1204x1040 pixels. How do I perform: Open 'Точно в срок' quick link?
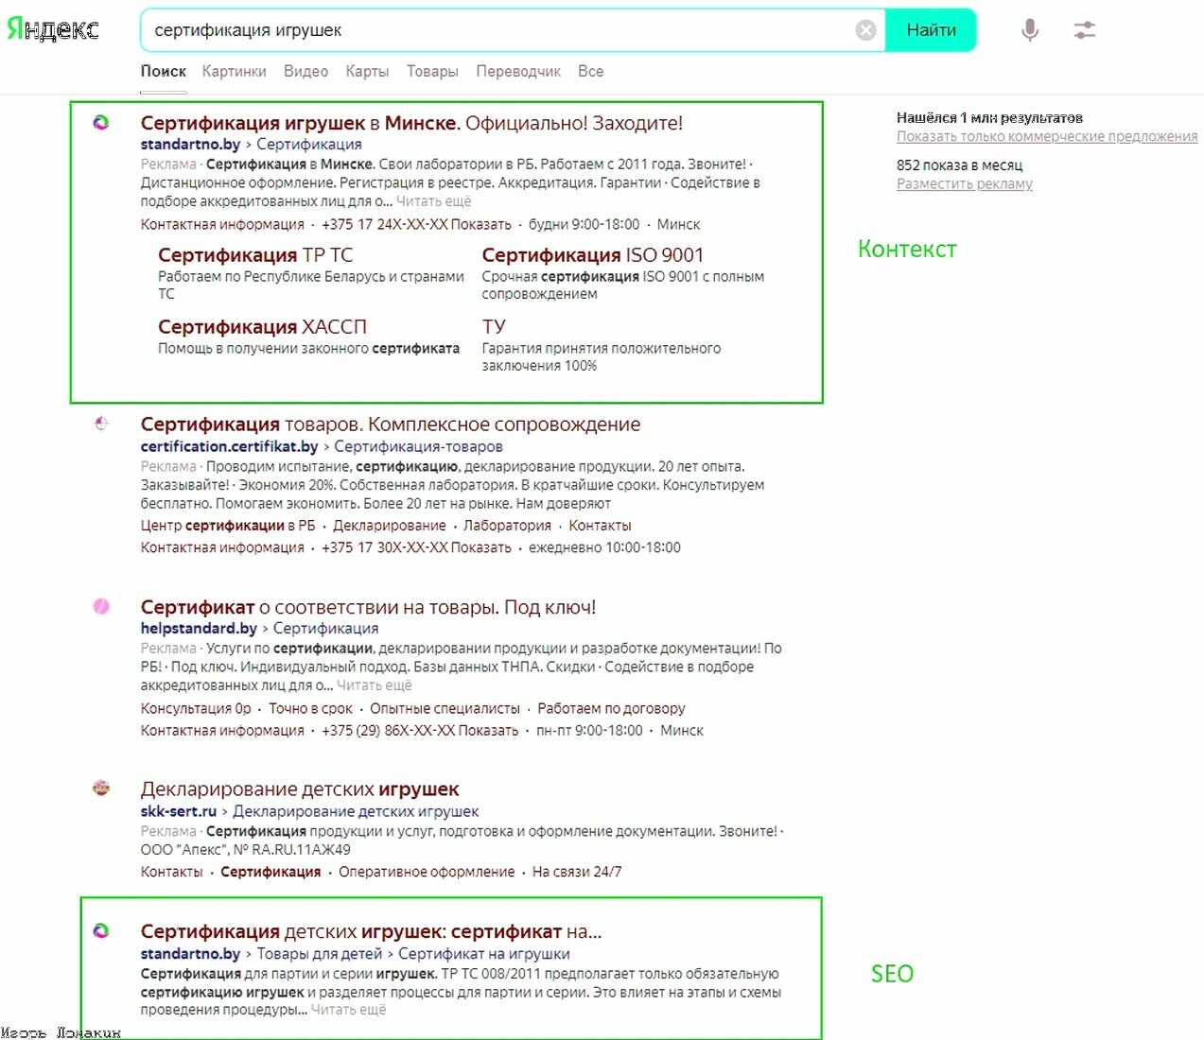(x=310, y=709)
